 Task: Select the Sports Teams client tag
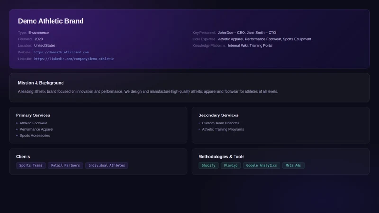[x=31, y=165]
